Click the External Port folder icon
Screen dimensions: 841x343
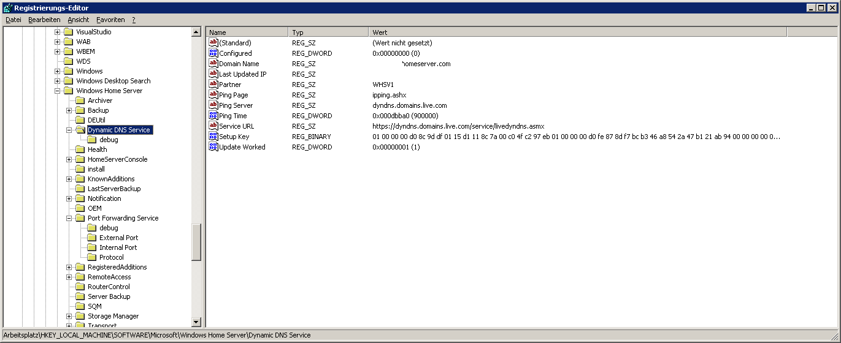(91, 238)
